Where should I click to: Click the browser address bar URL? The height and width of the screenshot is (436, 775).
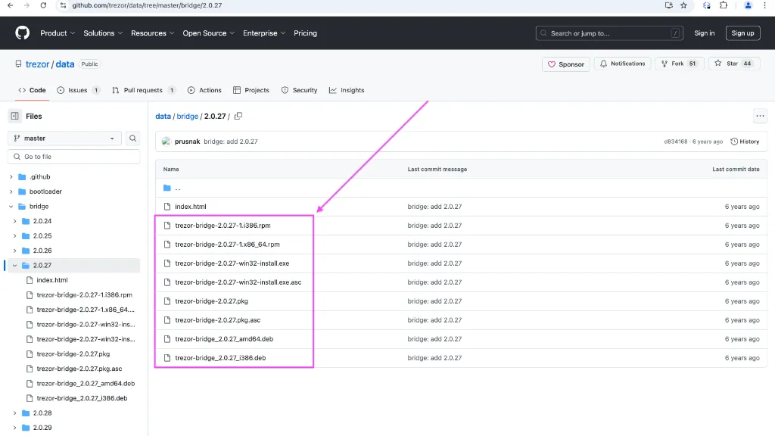coord(147,5)
